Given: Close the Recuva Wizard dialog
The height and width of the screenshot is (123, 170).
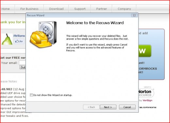Looking at the screenshot, I should click(x=134, y=15).
